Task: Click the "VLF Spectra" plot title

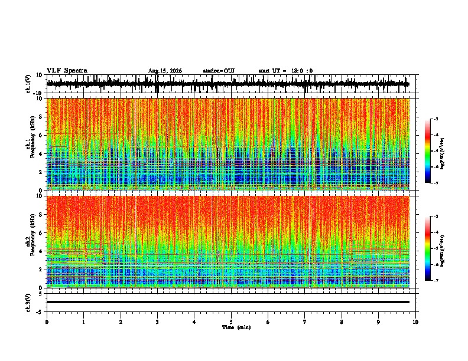Action: point(67,71)
